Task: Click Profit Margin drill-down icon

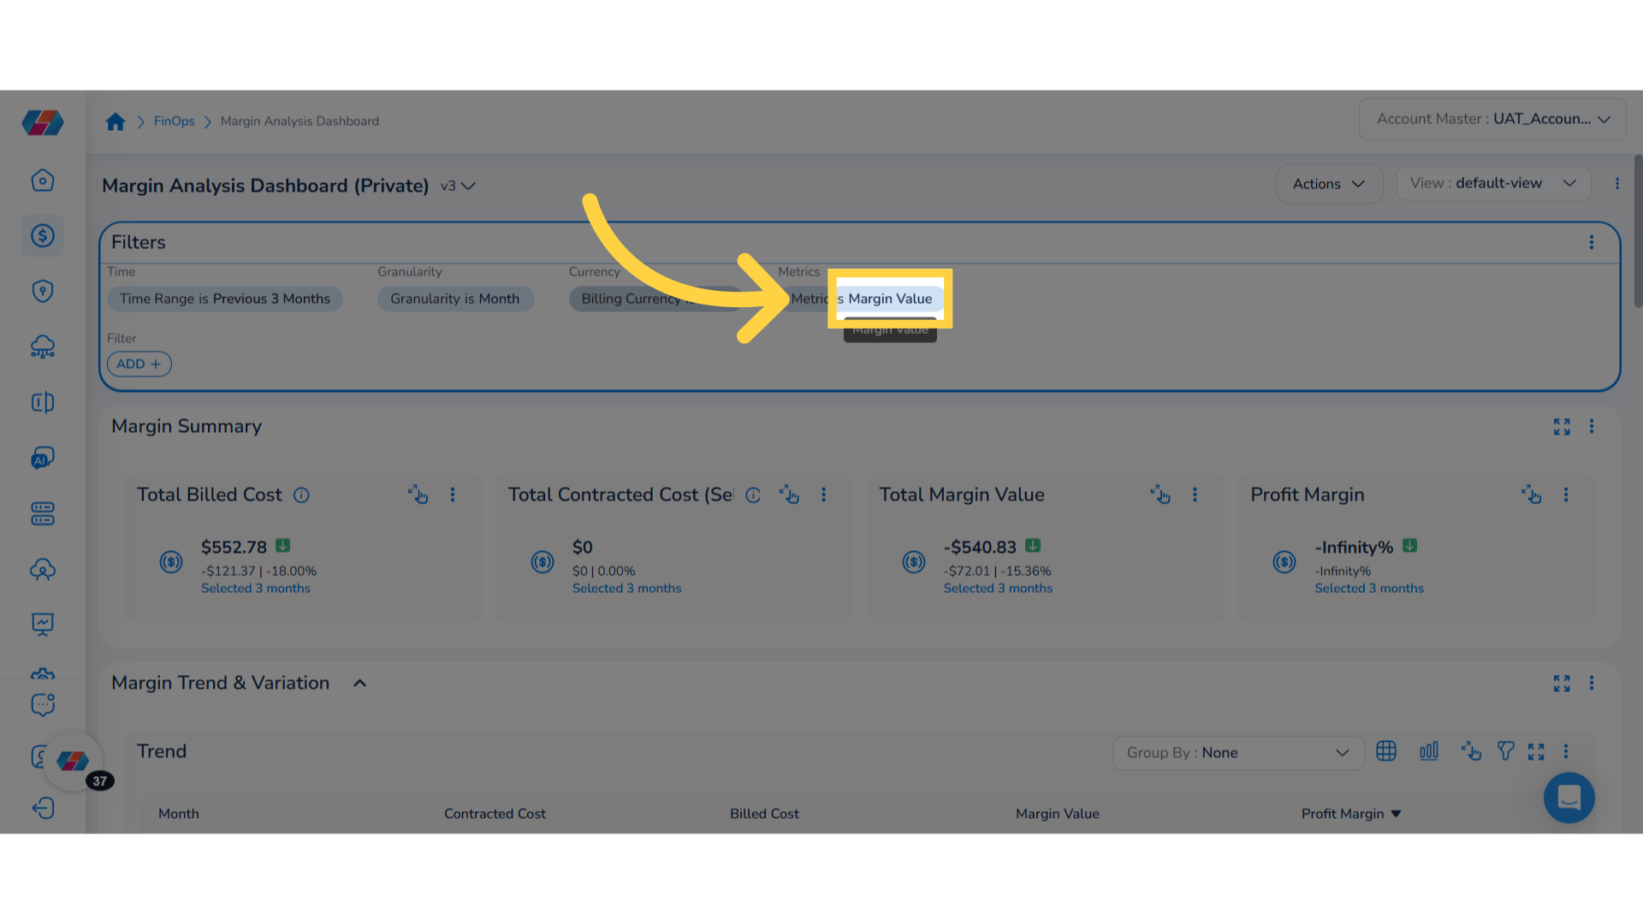Action: click(1531, 495)
